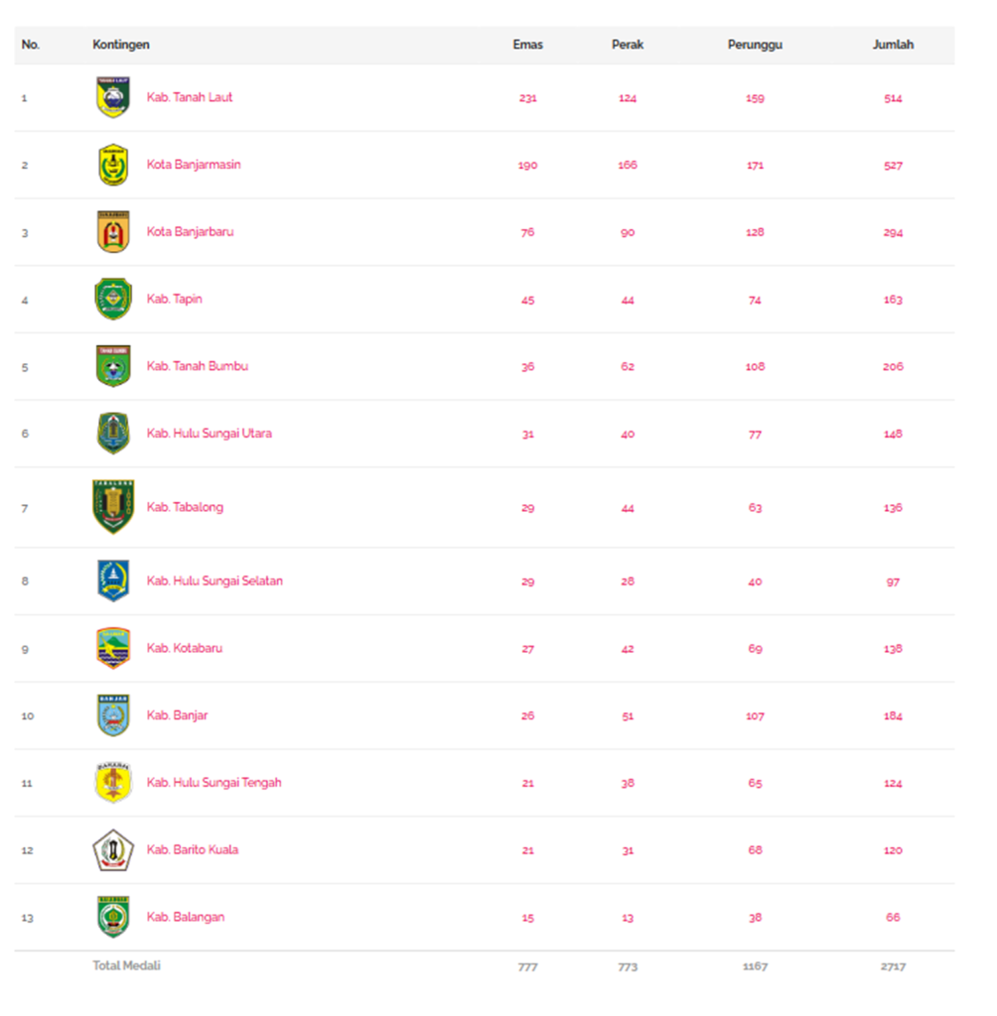Click the Emas column header
Viewport: 997px width, 1016px height.
[527, 45]
